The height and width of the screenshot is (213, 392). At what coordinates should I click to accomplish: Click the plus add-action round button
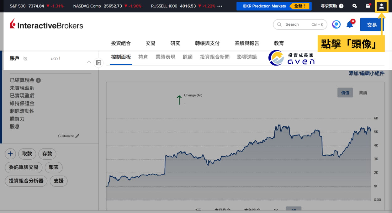[x=10, y=154]
